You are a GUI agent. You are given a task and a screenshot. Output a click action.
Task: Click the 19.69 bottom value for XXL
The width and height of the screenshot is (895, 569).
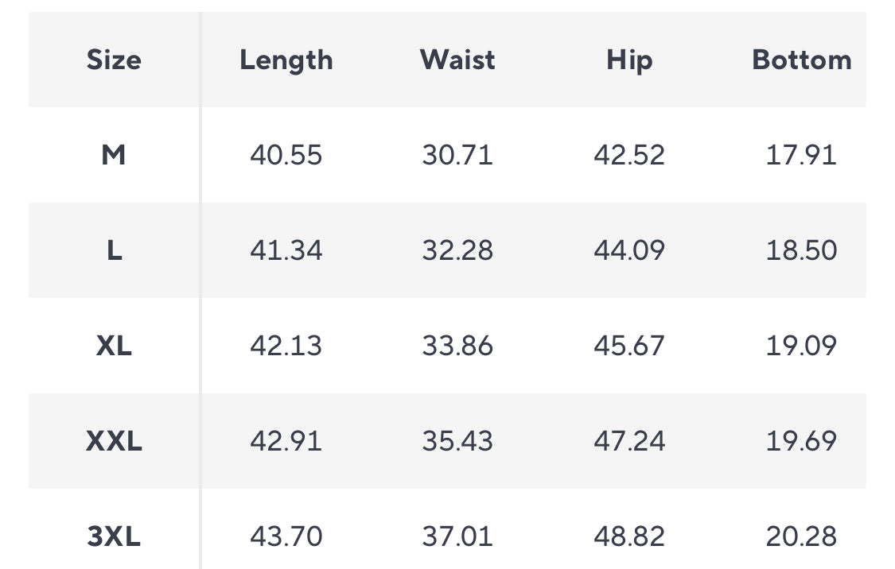(801, 441)
